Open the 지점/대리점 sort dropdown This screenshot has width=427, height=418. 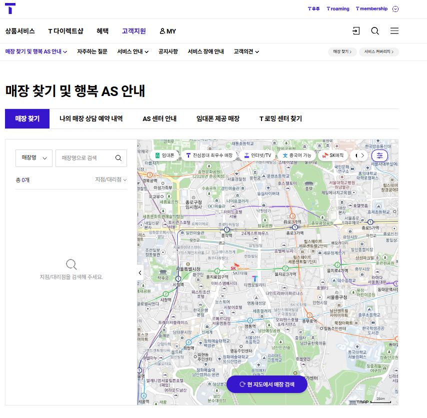[x=111, y=179]
